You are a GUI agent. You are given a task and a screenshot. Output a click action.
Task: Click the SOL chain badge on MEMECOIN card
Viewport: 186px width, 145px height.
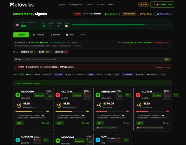128,95
